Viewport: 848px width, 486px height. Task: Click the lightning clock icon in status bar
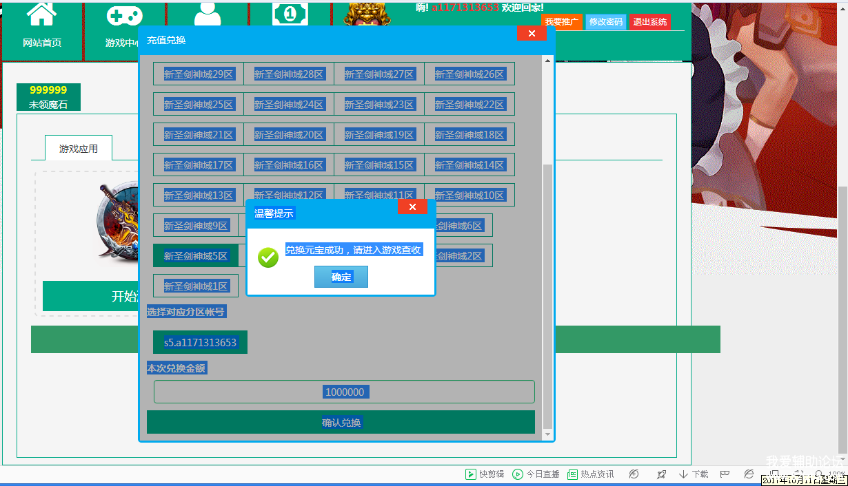tap(634, 474)
